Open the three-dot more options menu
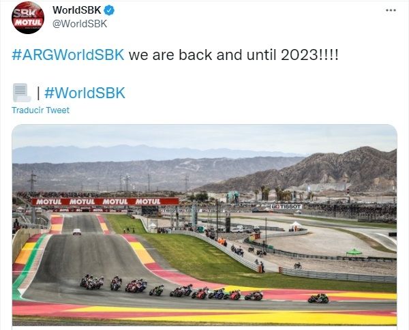This screenshot has height=330, width=409. click(391, 10)
